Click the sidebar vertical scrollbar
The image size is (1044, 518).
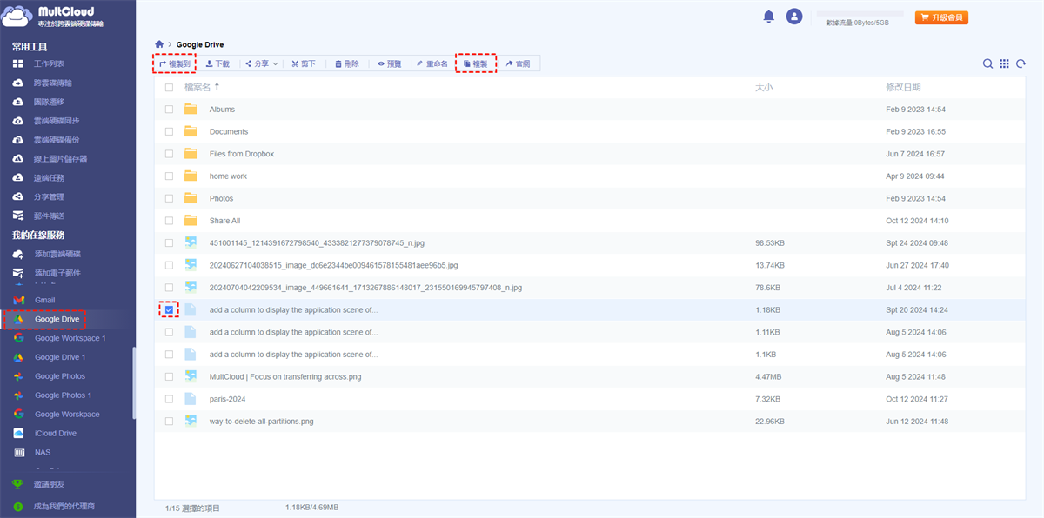[133, 382]
